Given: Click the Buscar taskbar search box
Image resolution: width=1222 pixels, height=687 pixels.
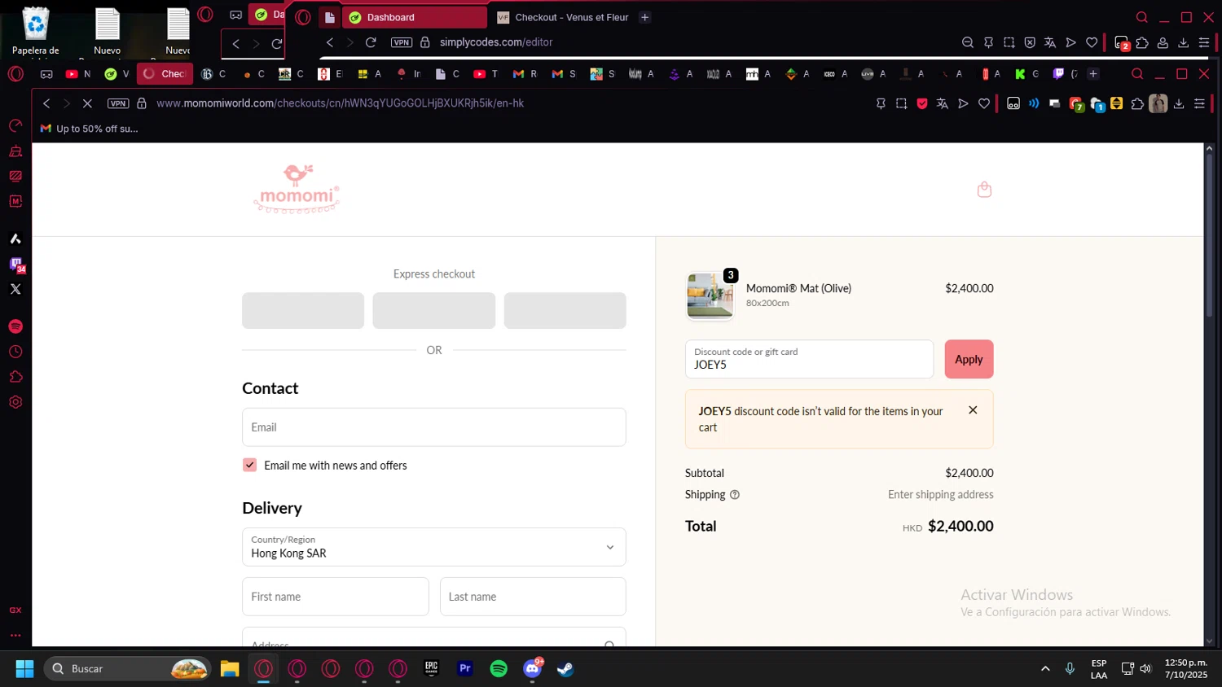Looking at the screenshot, I should pyautogui.click(x=129, y=669).
